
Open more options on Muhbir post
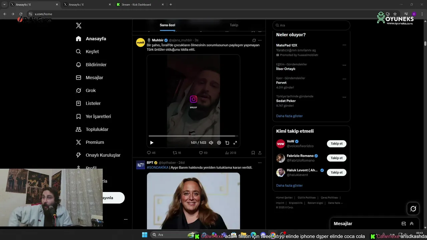(x=260, y=40)
